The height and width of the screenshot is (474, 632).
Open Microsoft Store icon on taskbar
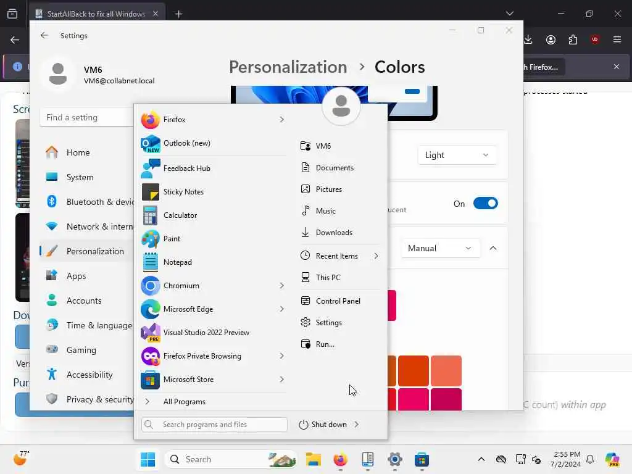422,459
